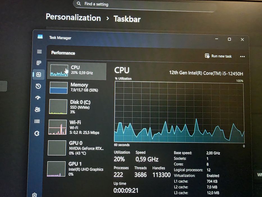This screenshot has height=197, width=262.
Task: Click the Sockets value 1
Action: [207, 159]
